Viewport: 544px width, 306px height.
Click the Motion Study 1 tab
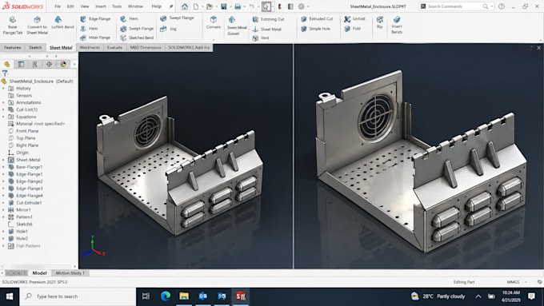pos(70,273)
